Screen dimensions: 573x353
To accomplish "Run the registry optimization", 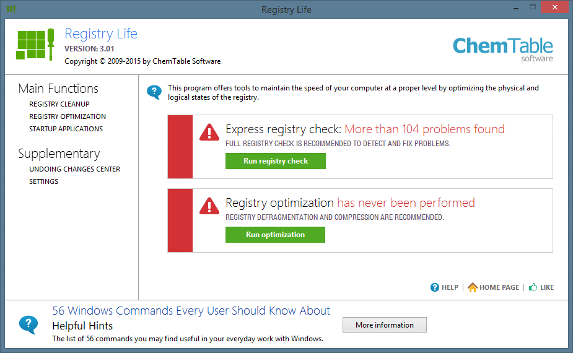I will click(275, 235).
